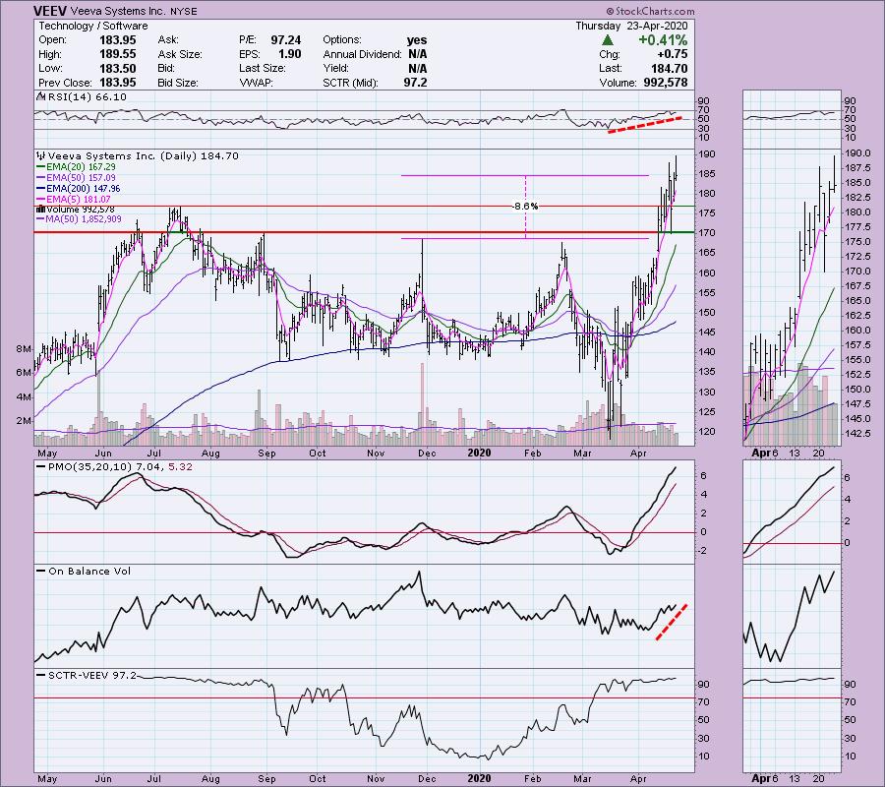Click the PMO signal value 5.32
This screenshot has height=787, width=885.
pos(181,467)
